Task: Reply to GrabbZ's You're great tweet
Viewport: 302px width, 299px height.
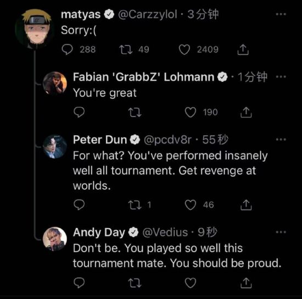Action: click(79, 112)
